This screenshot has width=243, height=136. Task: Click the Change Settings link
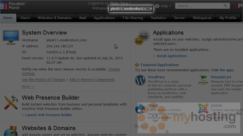pos(114,69)
